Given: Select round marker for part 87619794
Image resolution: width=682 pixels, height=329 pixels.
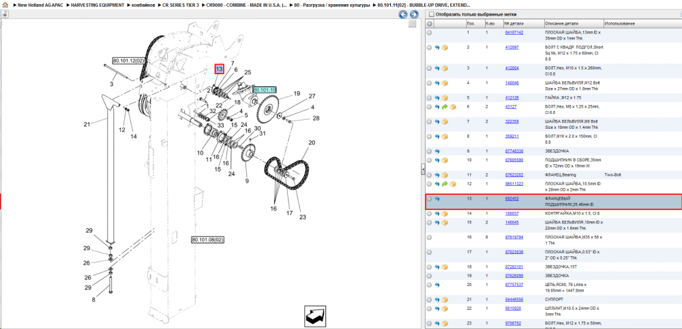Looking at the screenshot, I should 429,237.
